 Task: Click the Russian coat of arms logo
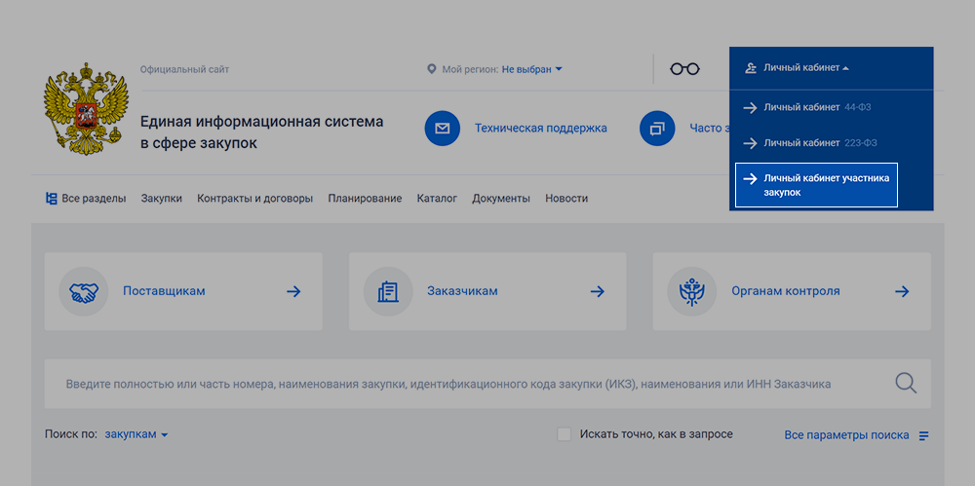pos(86,109)
